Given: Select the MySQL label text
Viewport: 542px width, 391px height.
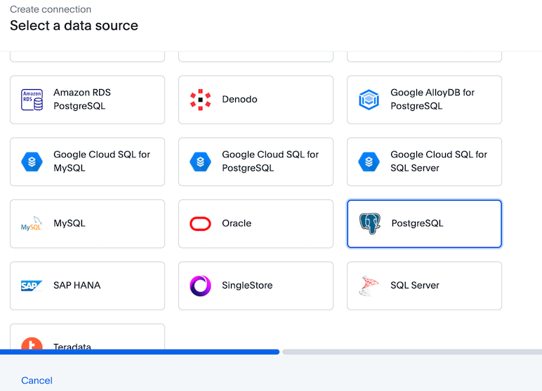Looking at the screenshot, I should click(x=70, y=223).
